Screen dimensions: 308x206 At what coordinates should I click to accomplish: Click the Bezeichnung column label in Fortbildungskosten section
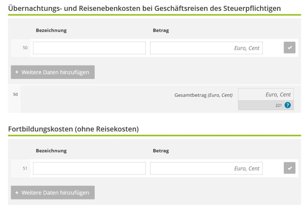click(51, 151)
